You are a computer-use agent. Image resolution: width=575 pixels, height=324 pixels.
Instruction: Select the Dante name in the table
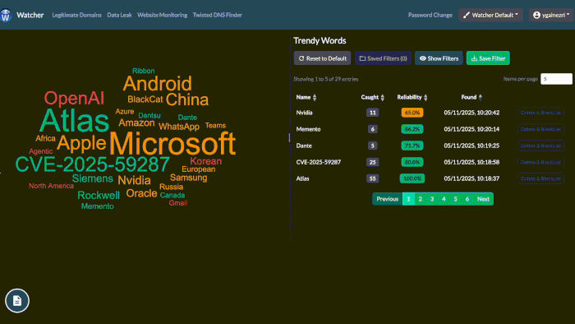[x=304, y=146]
